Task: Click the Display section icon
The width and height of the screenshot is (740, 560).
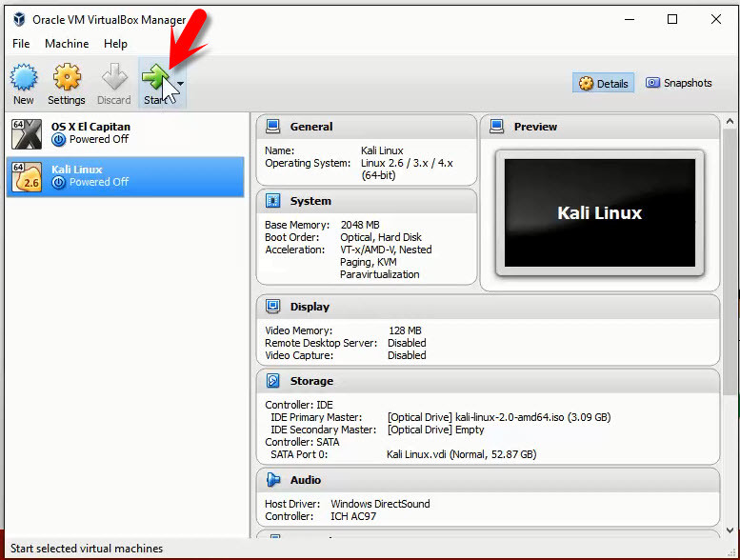Action: tap(272, 306)
